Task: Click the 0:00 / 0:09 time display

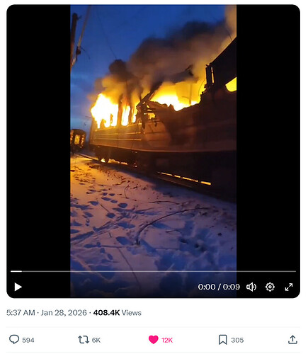Action: 219,287
